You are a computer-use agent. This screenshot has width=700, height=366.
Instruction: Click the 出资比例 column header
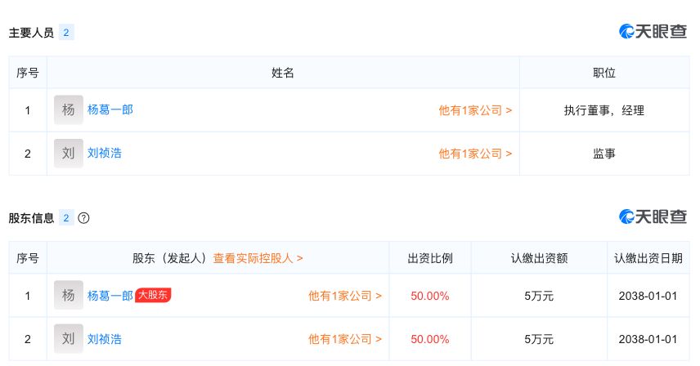click(x=430, y=258)
